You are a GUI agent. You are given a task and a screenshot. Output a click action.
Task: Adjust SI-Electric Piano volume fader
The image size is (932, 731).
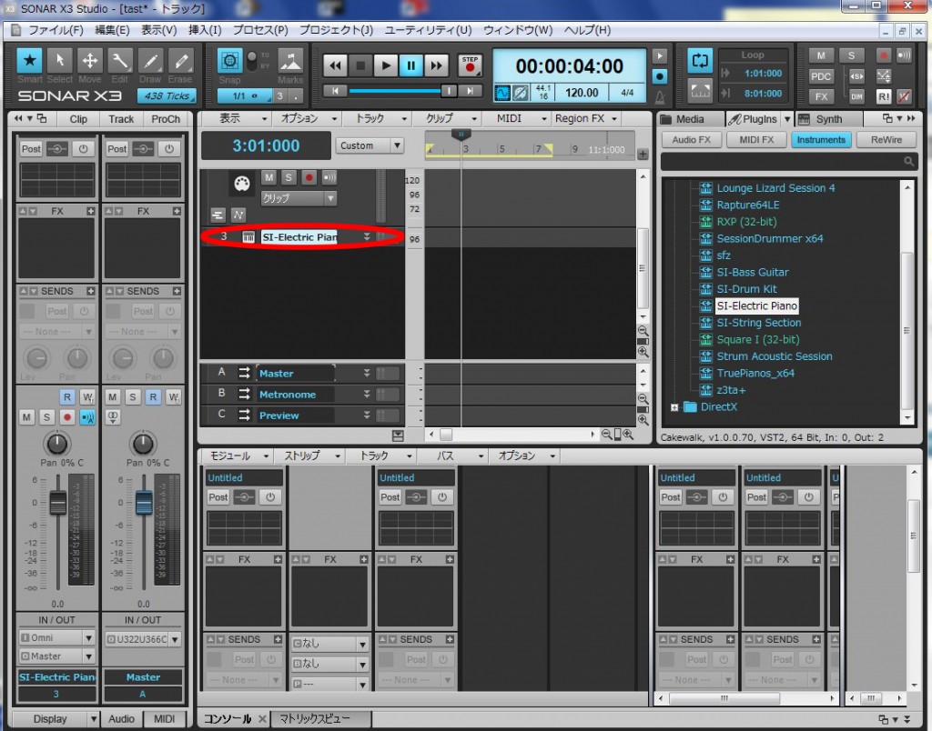[57, 503]
